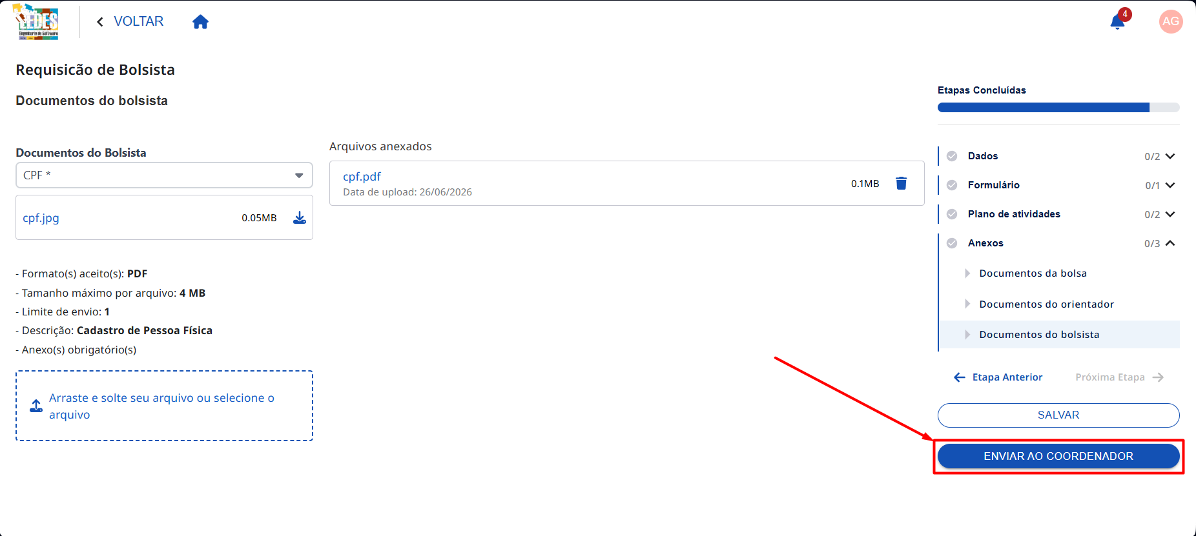Click the LEDS logo in the top corner

point(37,22)
